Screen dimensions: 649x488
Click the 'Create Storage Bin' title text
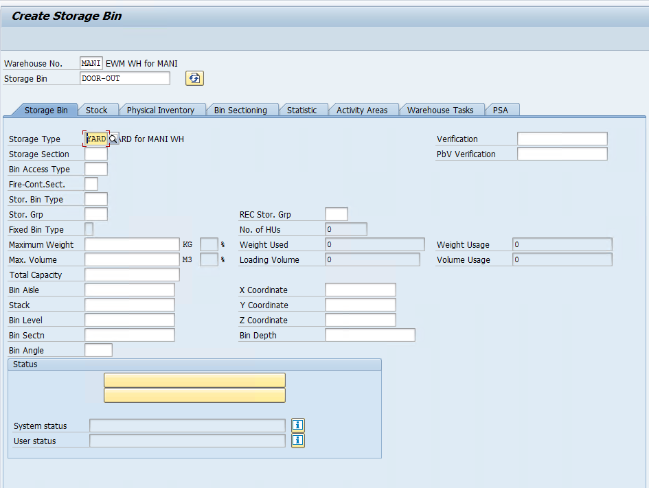coord(67,16)
